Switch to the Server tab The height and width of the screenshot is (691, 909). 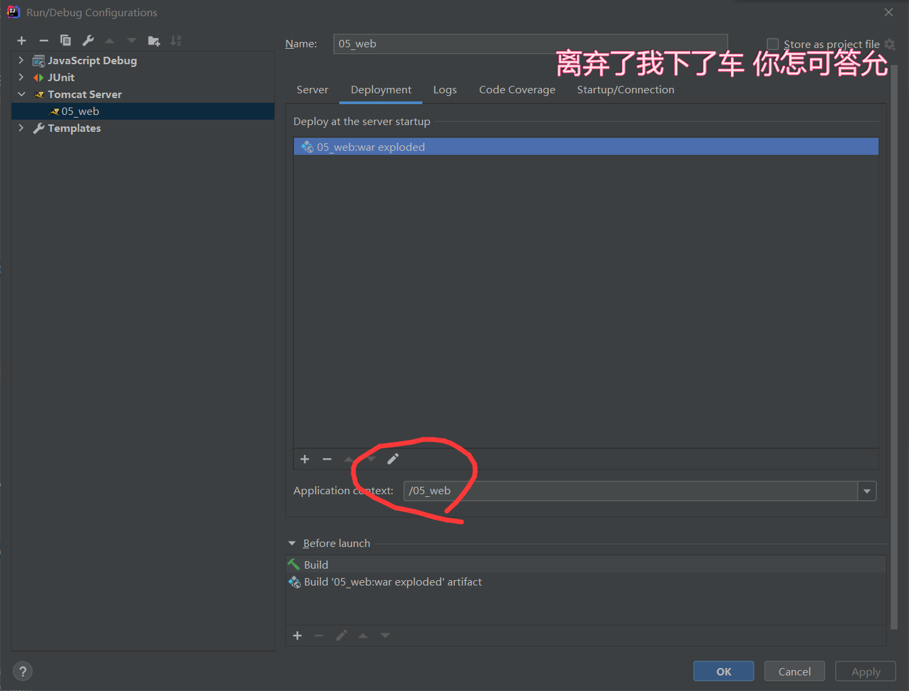(312, 90)
